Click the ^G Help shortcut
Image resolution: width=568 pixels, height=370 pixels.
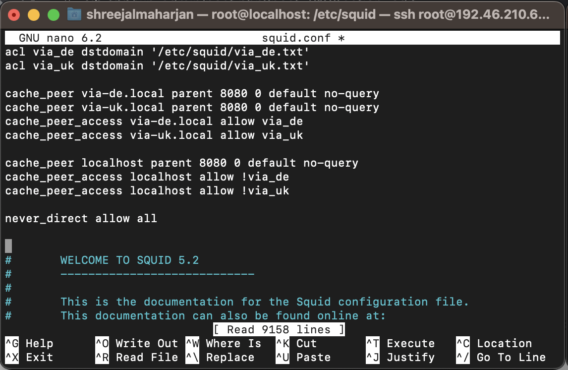click(x=29, y=343)
